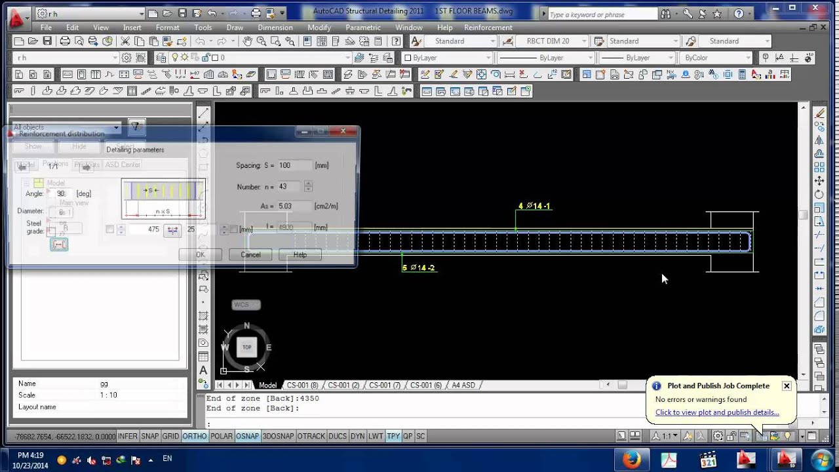Image resolution: width=839 pixels, height=472 pixels.
Task: Select the Pan hand tool
Action: (248, 41)
